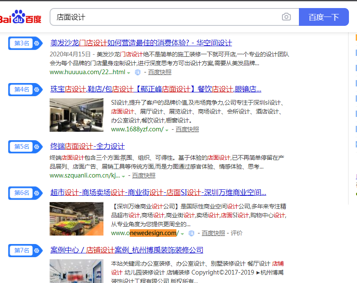The image size is (357, 283).
Task: Expand dropdown arrow next to www.1688yzf.com URL
Action: 167,130
